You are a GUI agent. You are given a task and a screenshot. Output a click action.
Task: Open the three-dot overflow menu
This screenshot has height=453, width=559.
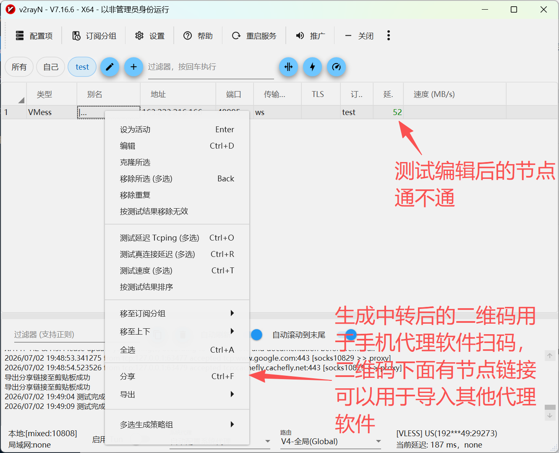click(389, 36)
